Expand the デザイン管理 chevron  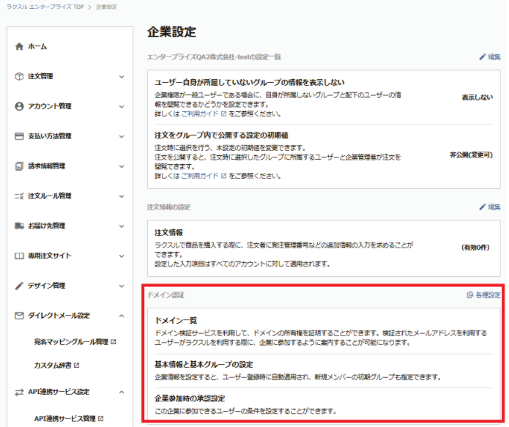122,286
